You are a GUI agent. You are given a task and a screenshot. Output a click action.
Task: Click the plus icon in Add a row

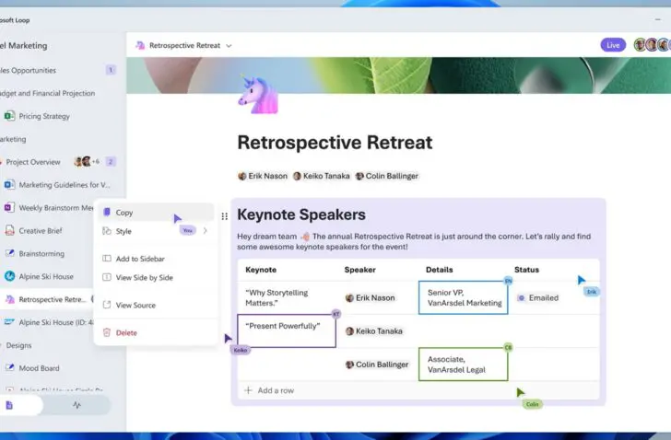248,390
